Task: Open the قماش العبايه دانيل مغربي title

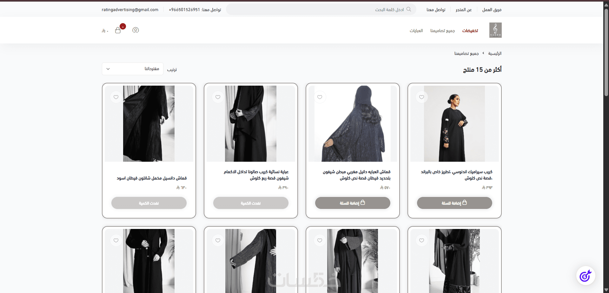Action: tap(357, 175)
